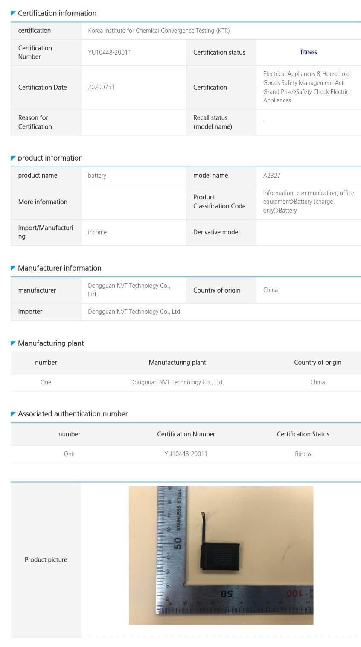The height and width of the screenshot is (647, 361).
Task: Click Country of origin header in Manufacturing plant table
Action: [317, 363]
